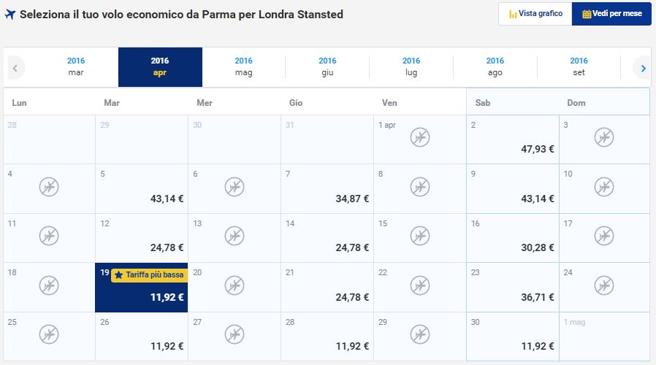Select the 2016 mag month tab
Screen dimensions: 656x365
click(x=243, y=67)
